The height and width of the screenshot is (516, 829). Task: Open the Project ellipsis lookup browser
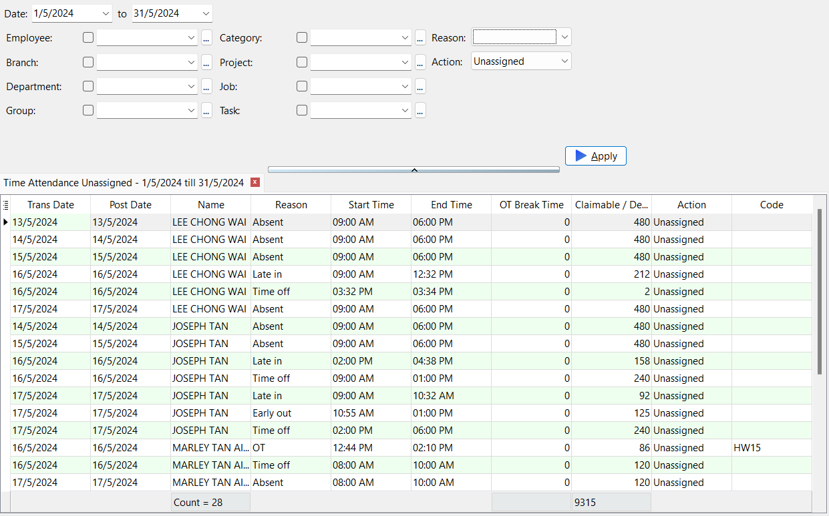[x=420, y=61]
